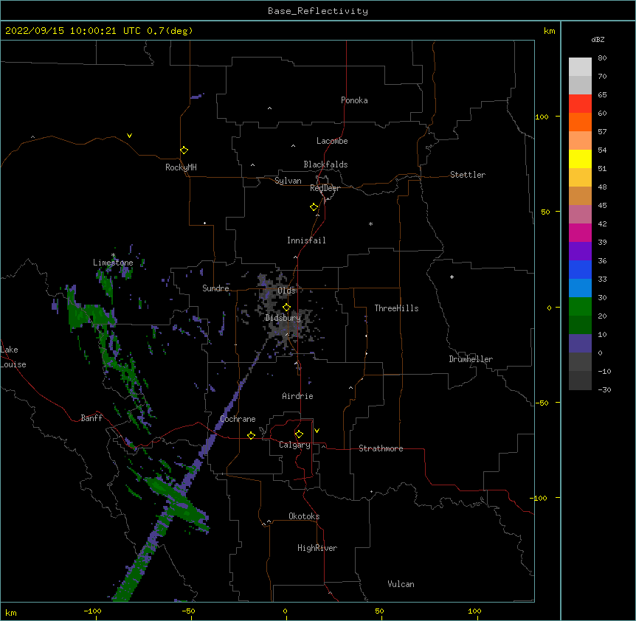This screenshot has height=621, width=636.
Task: Click the dBZ legend heading
Action: [598, 39]
